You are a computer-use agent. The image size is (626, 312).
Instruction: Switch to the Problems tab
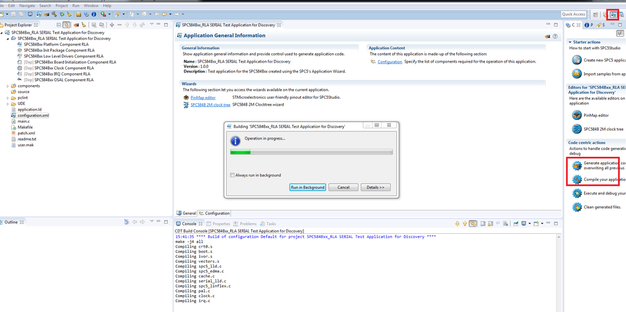[246, 224]
